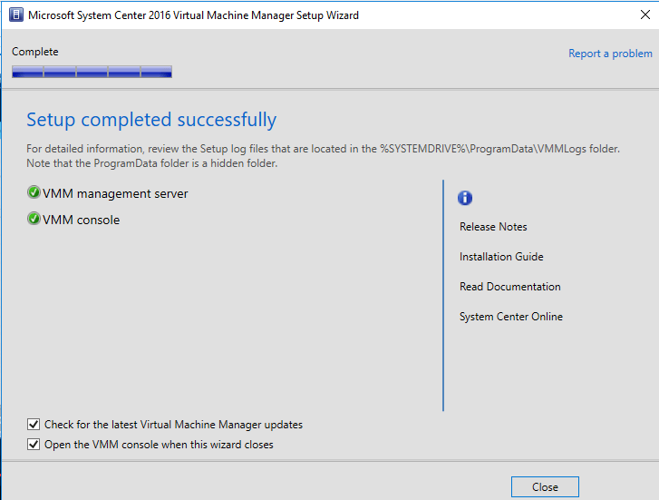This screenshot has height=500, width=659.
Task: Click the blue information icon
Action: [x=465, y=198]
